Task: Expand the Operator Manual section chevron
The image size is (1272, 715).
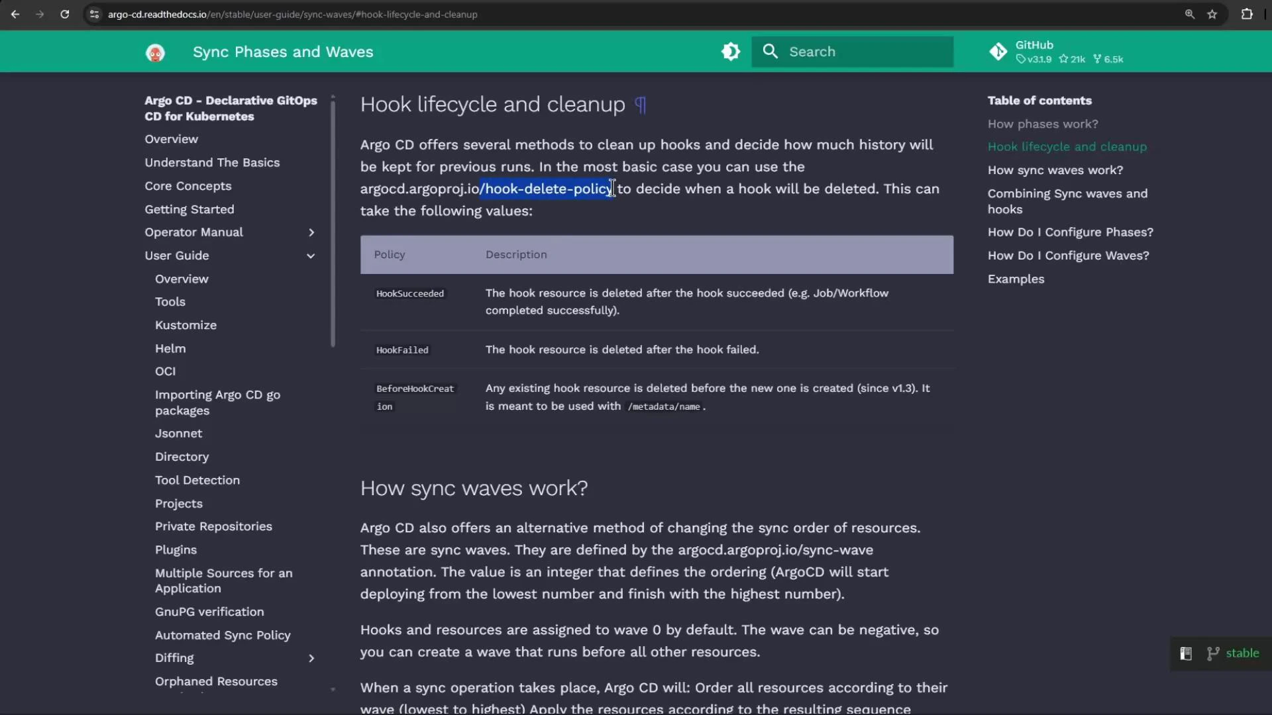Action: tap(311, 232)
